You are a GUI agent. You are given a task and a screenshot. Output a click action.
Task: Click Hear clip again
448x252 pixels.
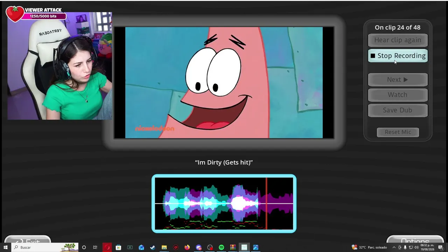[x=398, y=40]
